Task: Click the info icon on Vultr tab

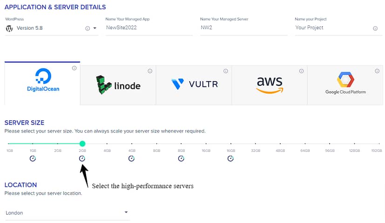Action: pos(226,71)
